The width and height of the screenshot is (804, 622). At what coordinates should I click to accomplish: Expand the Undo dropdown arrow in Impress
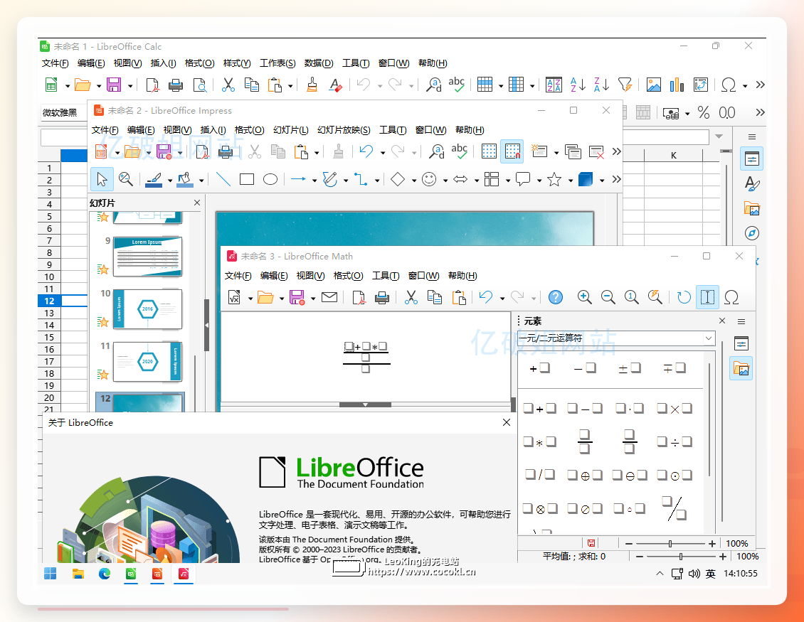pos(383,152)
